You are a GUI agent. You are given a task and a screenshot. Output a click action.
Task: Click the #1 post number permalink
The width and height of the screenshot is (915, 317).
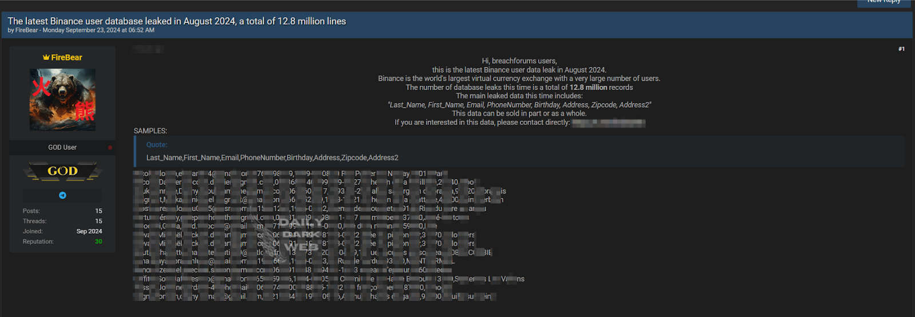click(901, 49)
